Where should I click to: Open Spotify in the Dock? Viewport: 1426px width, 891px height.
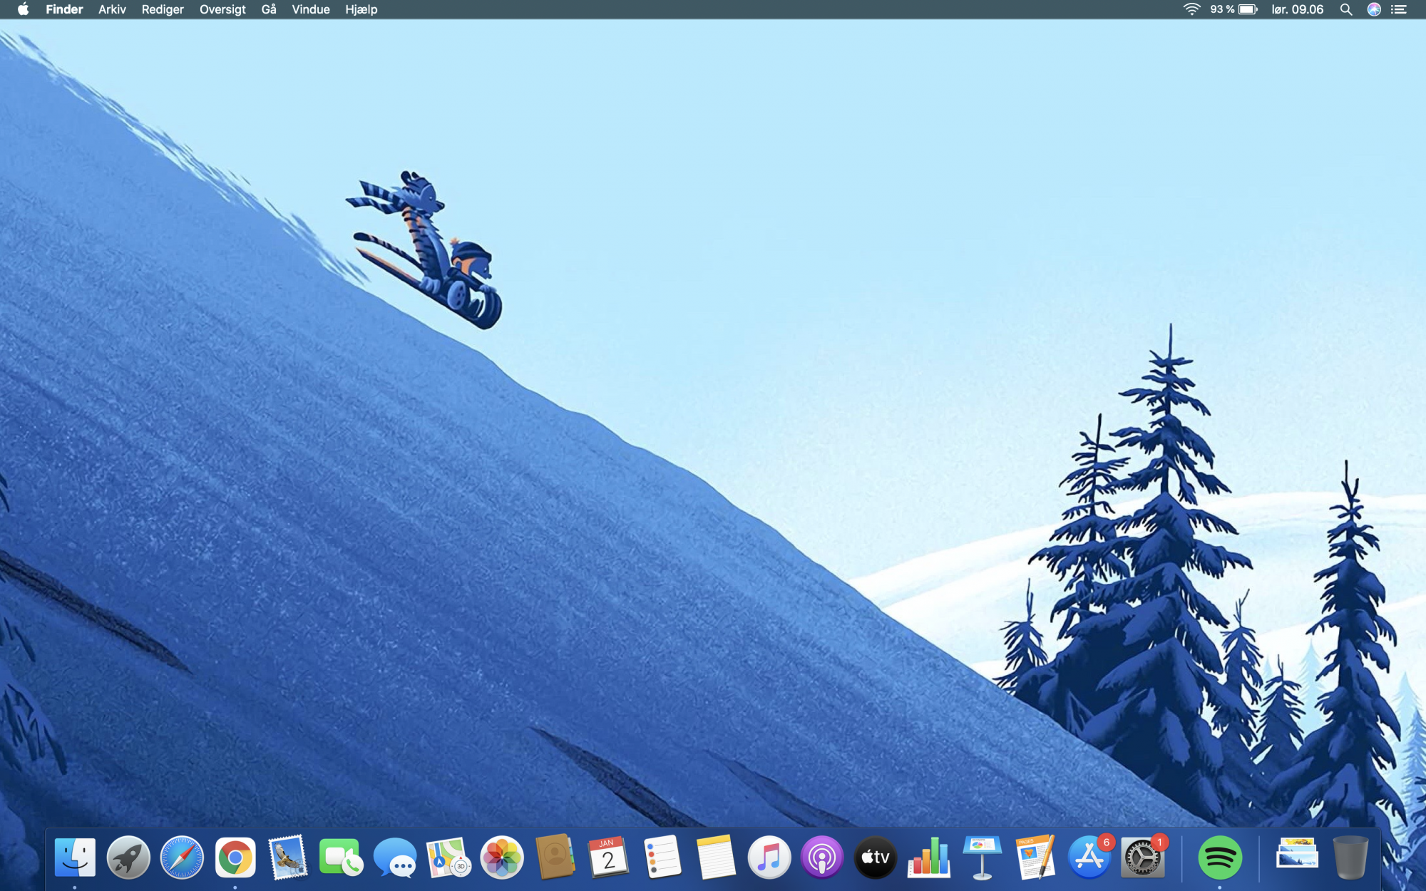(1220, 857)
